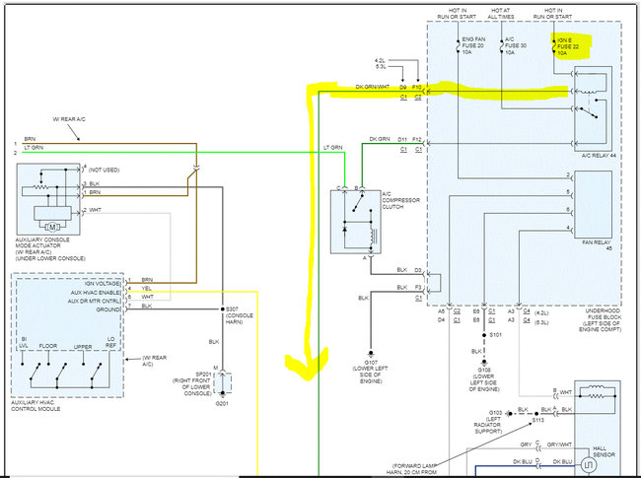Select the highlighted IGN E FUSE 22 text
The height and width of the screenshot is (478, 641).
point(568,43)
